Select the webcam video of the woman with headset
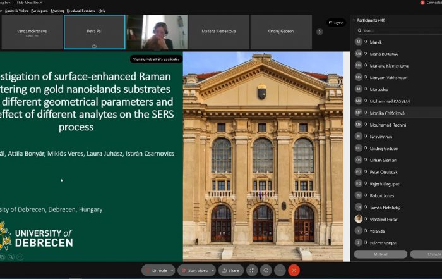Viewport: 442px width, 279px height. tap(157, 32)
